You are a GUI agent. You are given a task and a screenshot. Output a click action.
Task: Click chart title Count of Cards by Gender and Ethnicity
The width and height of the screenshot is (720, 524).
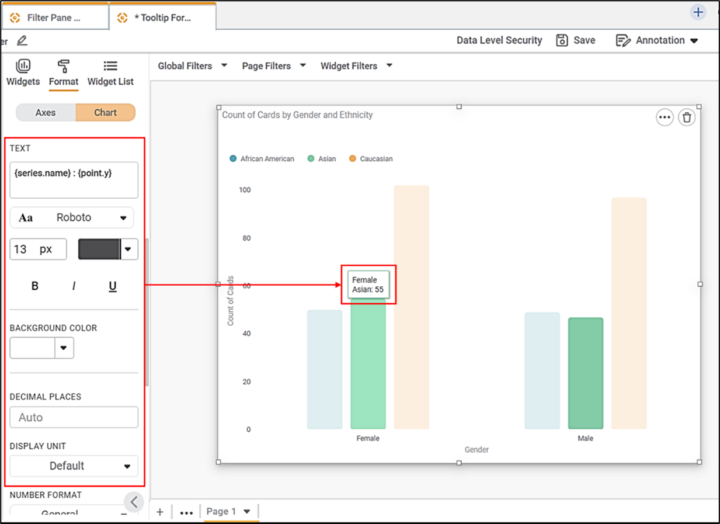(297, 115)
